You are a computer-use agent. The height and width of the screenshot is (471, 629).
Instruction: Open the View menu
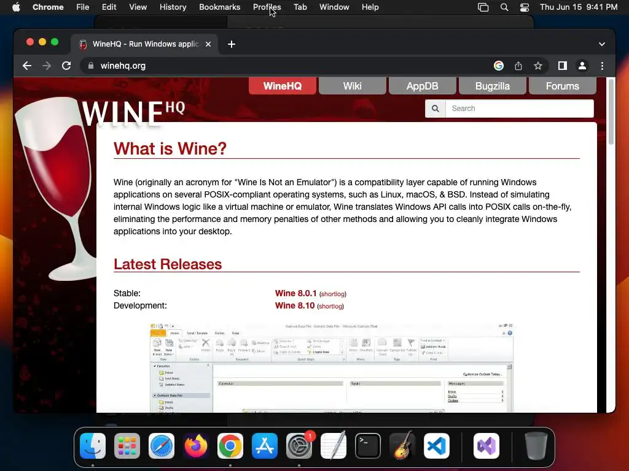click(x=138, y=7)
